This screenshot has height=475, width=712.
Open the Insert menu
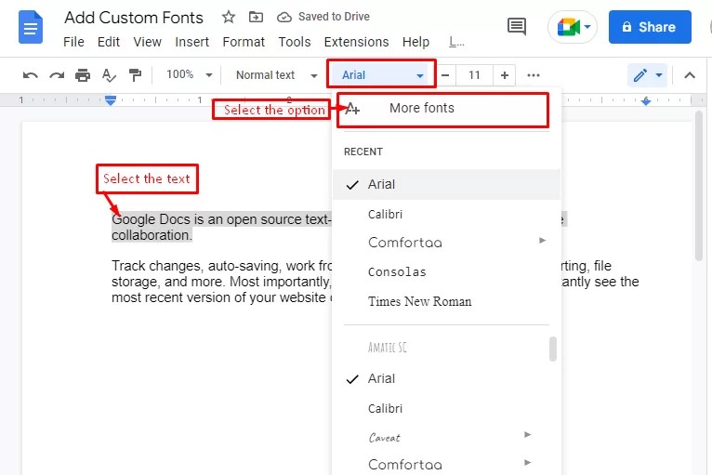(192, 42)
